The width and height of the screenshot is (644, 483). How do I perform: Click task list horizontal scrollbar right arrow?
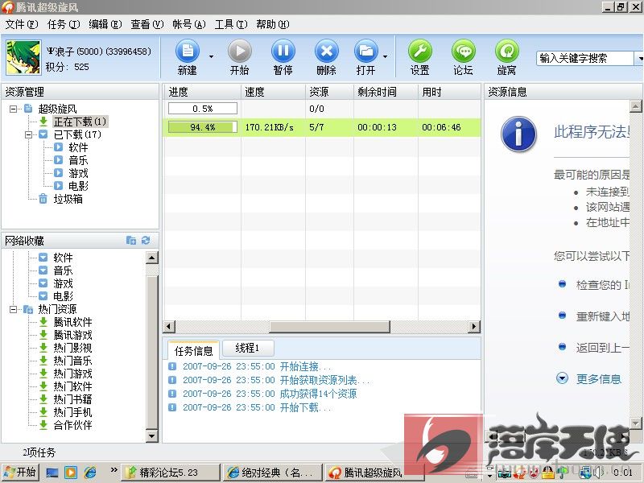[474, 327]
